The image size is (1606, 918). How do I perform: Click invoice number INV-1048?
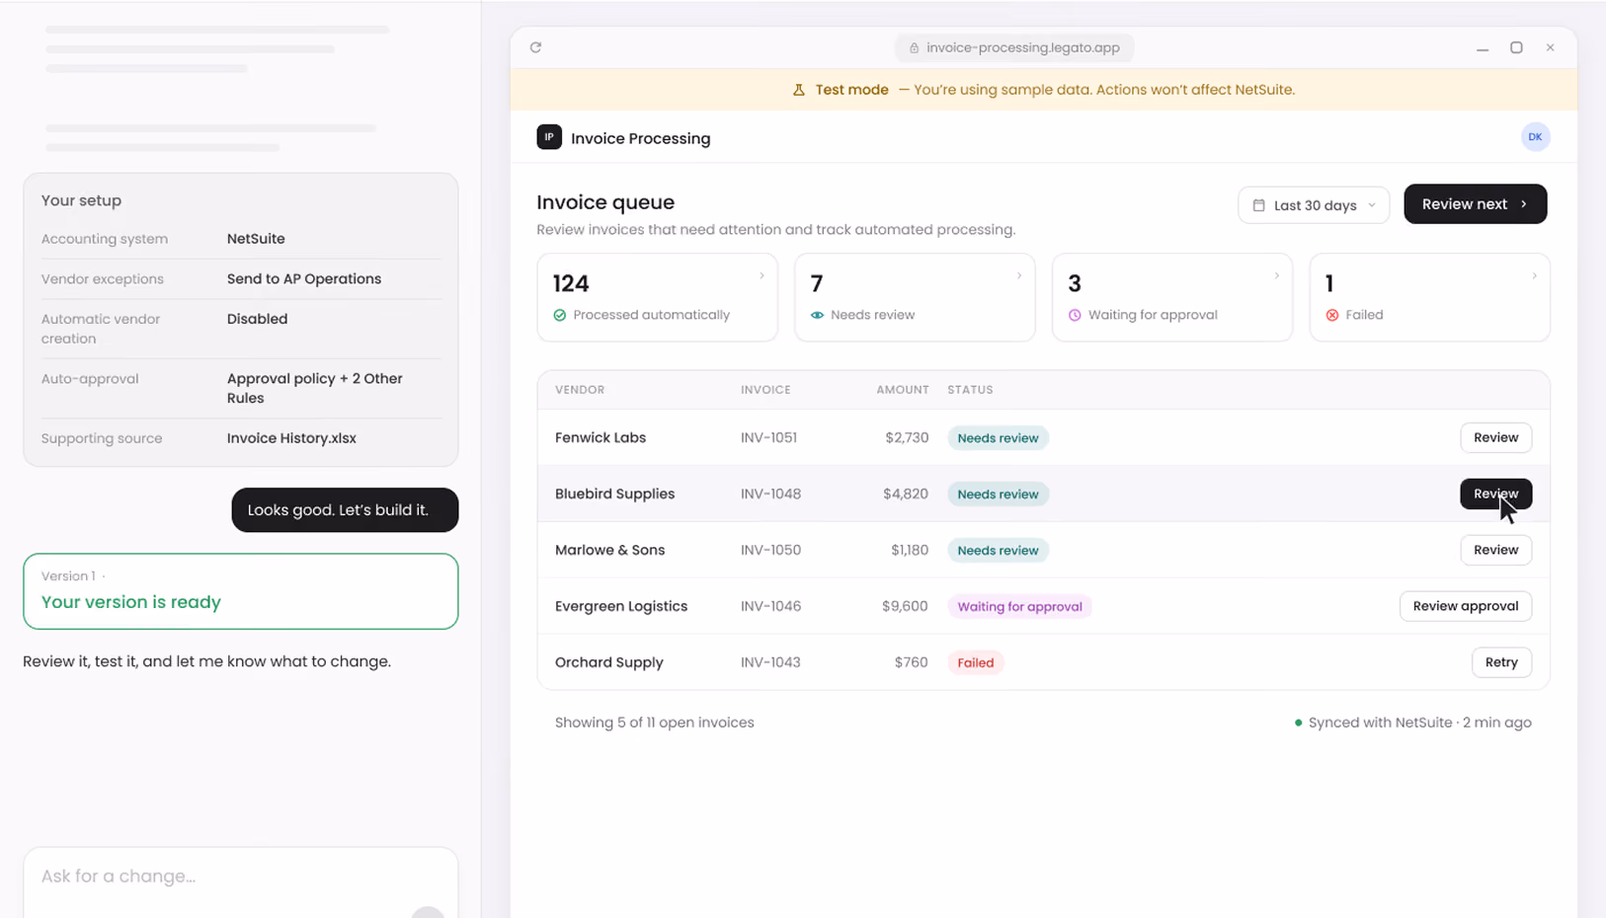[770, 494]
